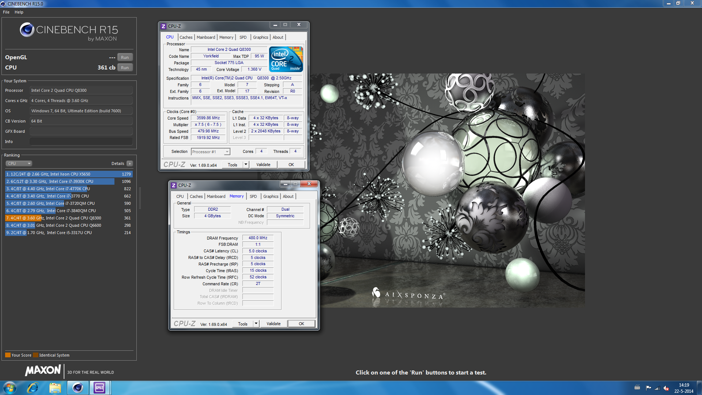Open the Action Center flag tray icon
The height and width of the screenshot is (395, 702).
tap(648, 388)
